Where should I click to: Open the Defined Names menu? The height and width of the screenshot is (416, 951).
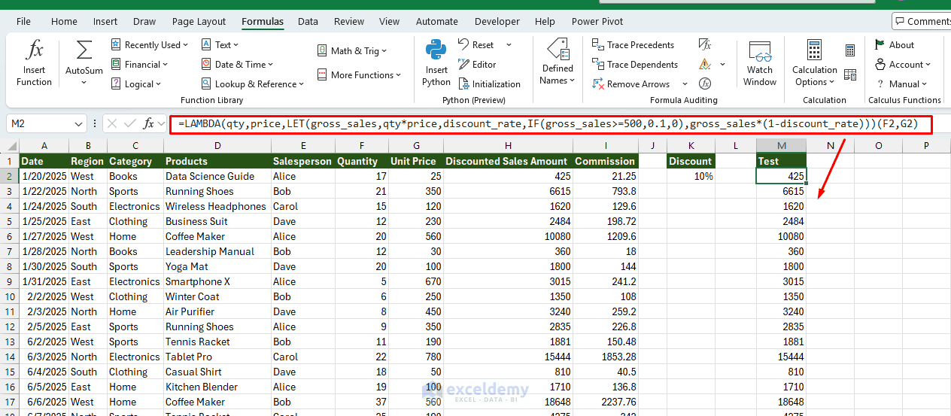[x=558, y=63]
